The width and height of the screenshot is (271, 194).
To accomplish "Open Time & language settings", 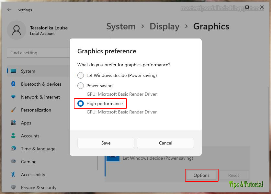I will tap(38, 149).
